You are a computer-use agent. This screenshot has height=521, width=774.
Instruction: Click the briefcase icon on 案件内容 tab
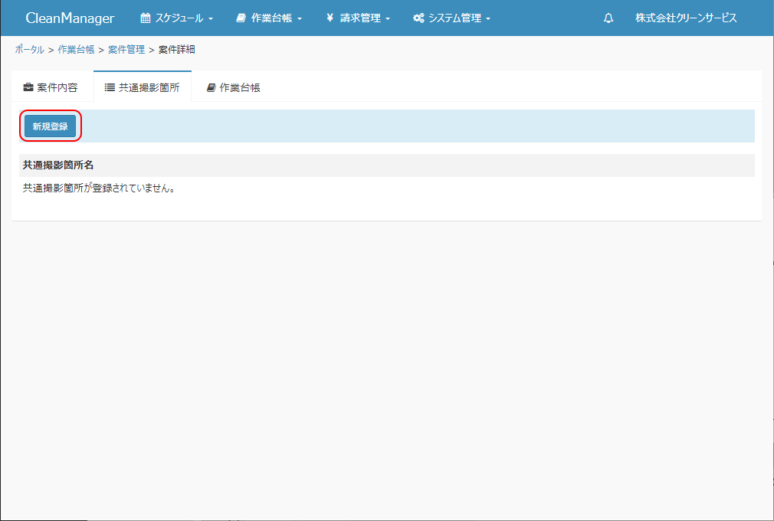[x=28, y=87]
